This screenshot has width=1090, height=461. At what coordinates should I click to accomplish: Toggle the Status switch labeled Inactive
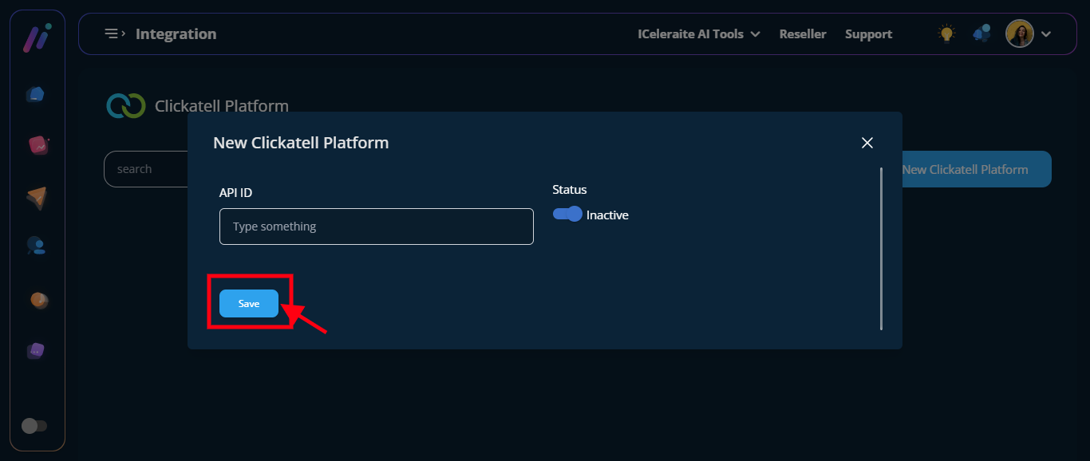[x=568, y=215]
